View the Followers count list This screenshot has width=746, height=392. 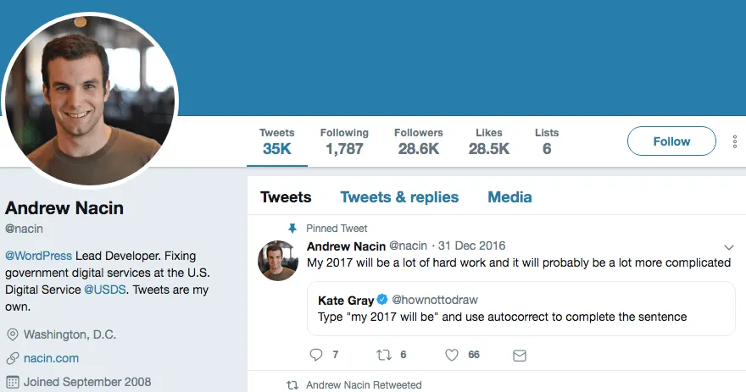tap(418, 141)
